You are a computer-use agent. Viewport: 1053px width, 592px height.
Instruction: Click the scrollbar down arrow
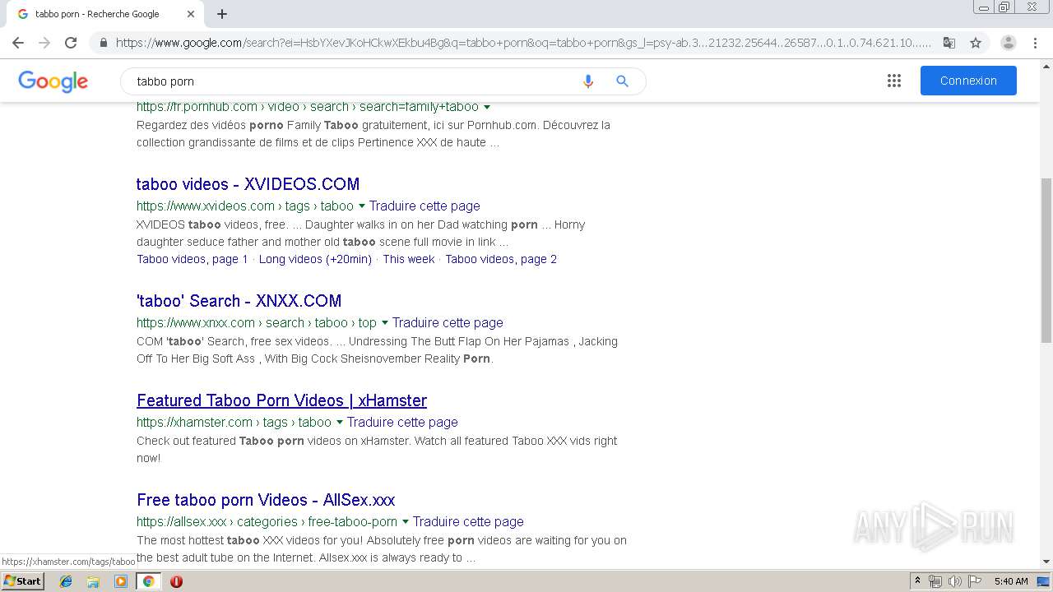[1046, 562]
